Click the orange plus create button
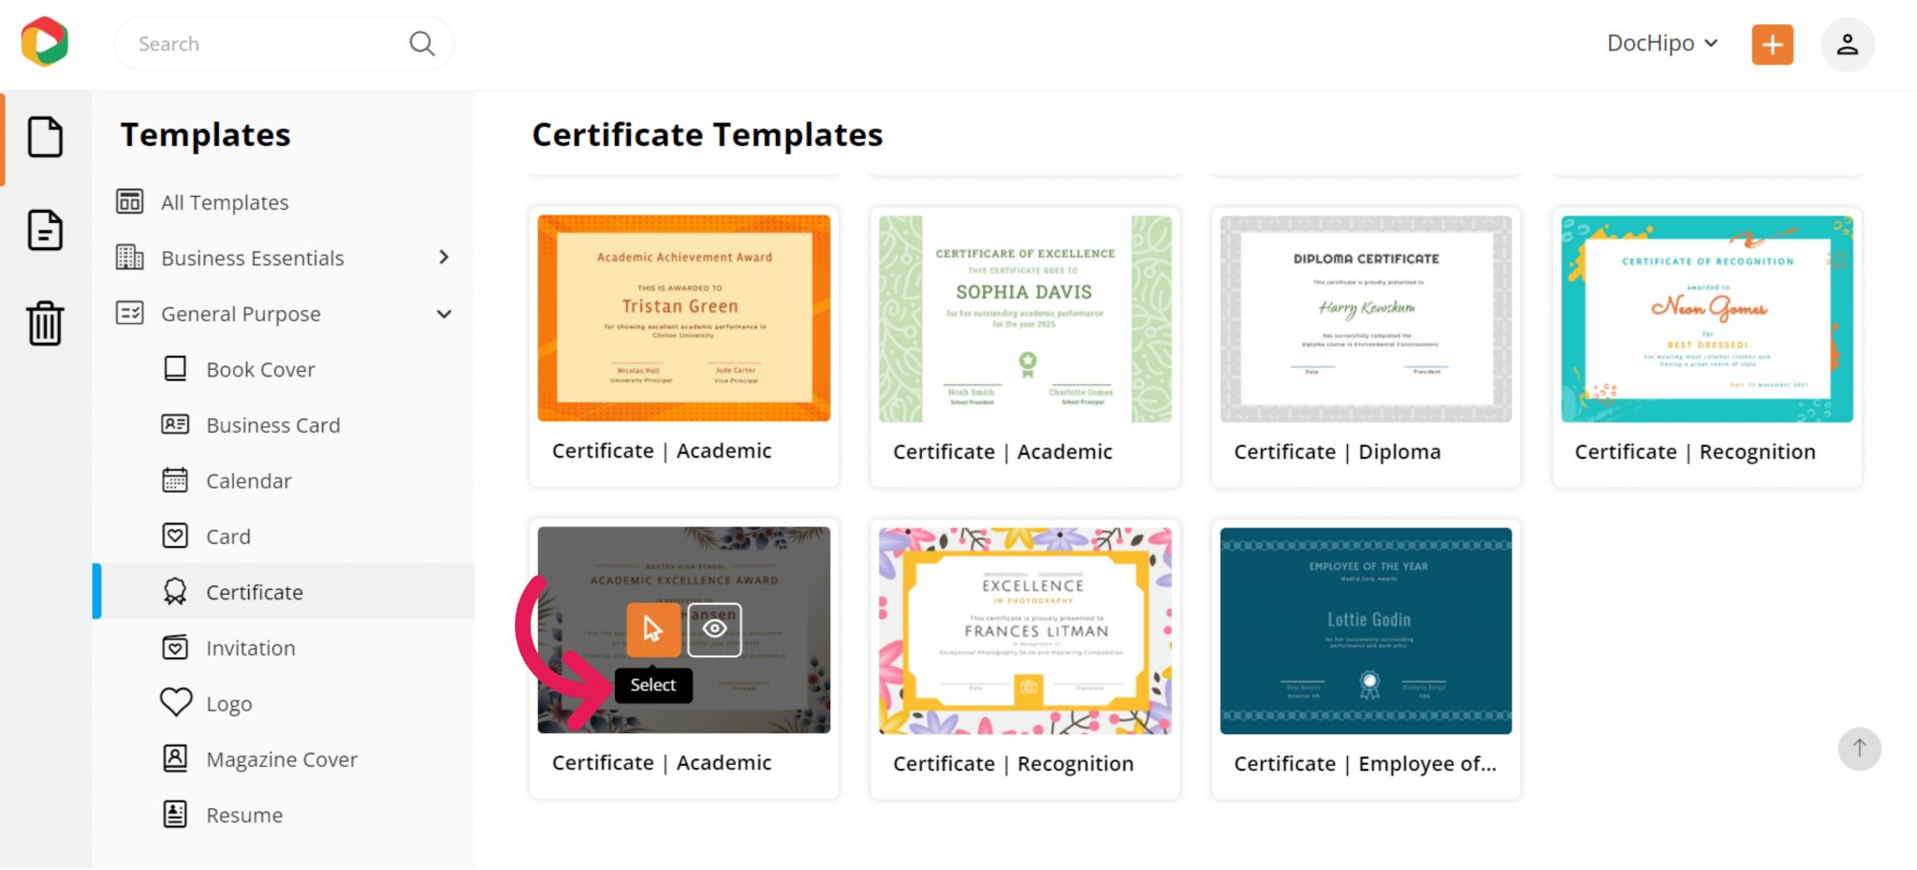Image resolution: width=1917 pixels, height=870 pixels. click(1771, 45)
